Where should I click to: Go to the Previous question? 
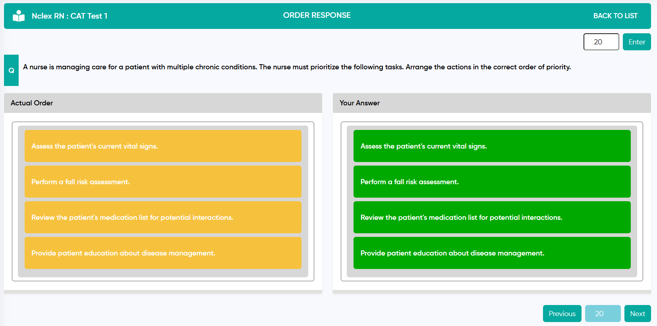pyautogui.click(x=562, y=314)
